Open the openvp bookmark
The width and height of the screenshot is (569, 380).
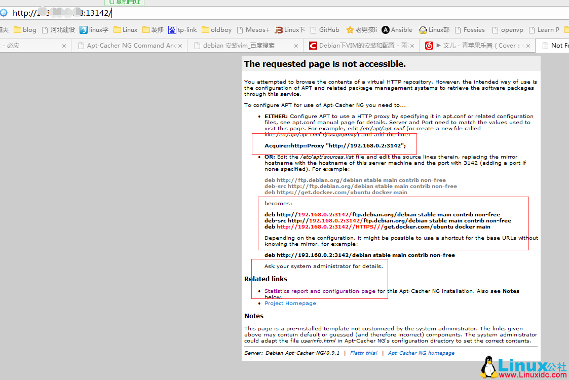tap(508, 30)
